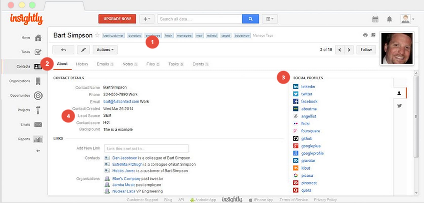The height and width of the screenshot is (203, 424).
Task: Click the pinterest profile icon
Action: click(x=295, y=183)
